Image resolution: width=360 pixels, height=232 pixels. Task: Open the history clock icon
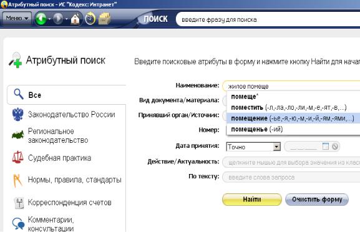pyautogui.click(x=90, y=19)
